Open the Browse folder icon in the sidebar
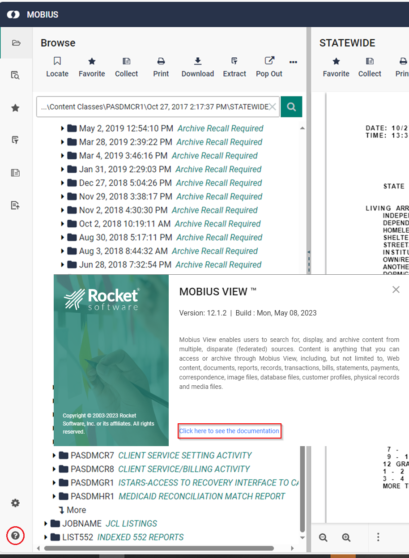The image size is (409, 558). coord(16,43)
